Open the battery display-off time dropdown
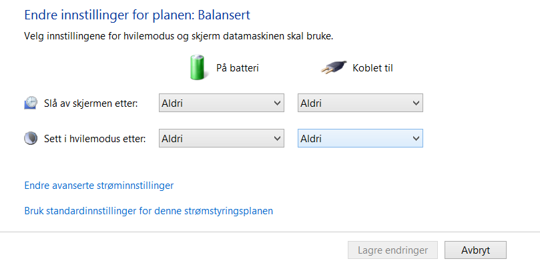 tap(222, 103)
